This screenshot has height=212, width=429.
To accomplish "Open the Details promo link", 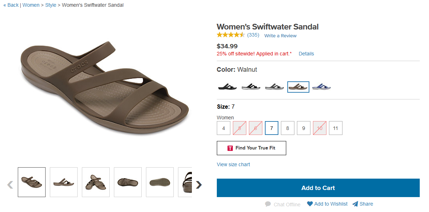I will (306, 54).
